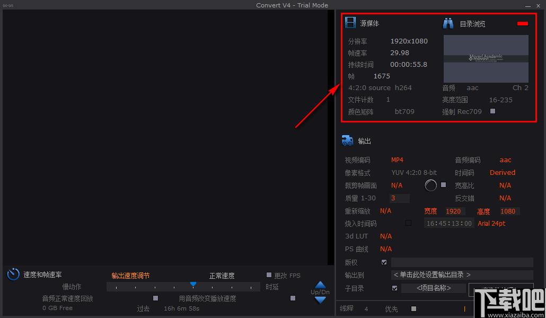Click the time-lapse label
This screenshot has height=318, width=546.
(271, 287)
